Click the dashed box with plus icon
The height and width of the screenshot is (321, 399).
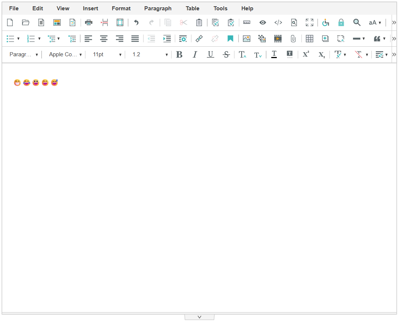[341, 39]
